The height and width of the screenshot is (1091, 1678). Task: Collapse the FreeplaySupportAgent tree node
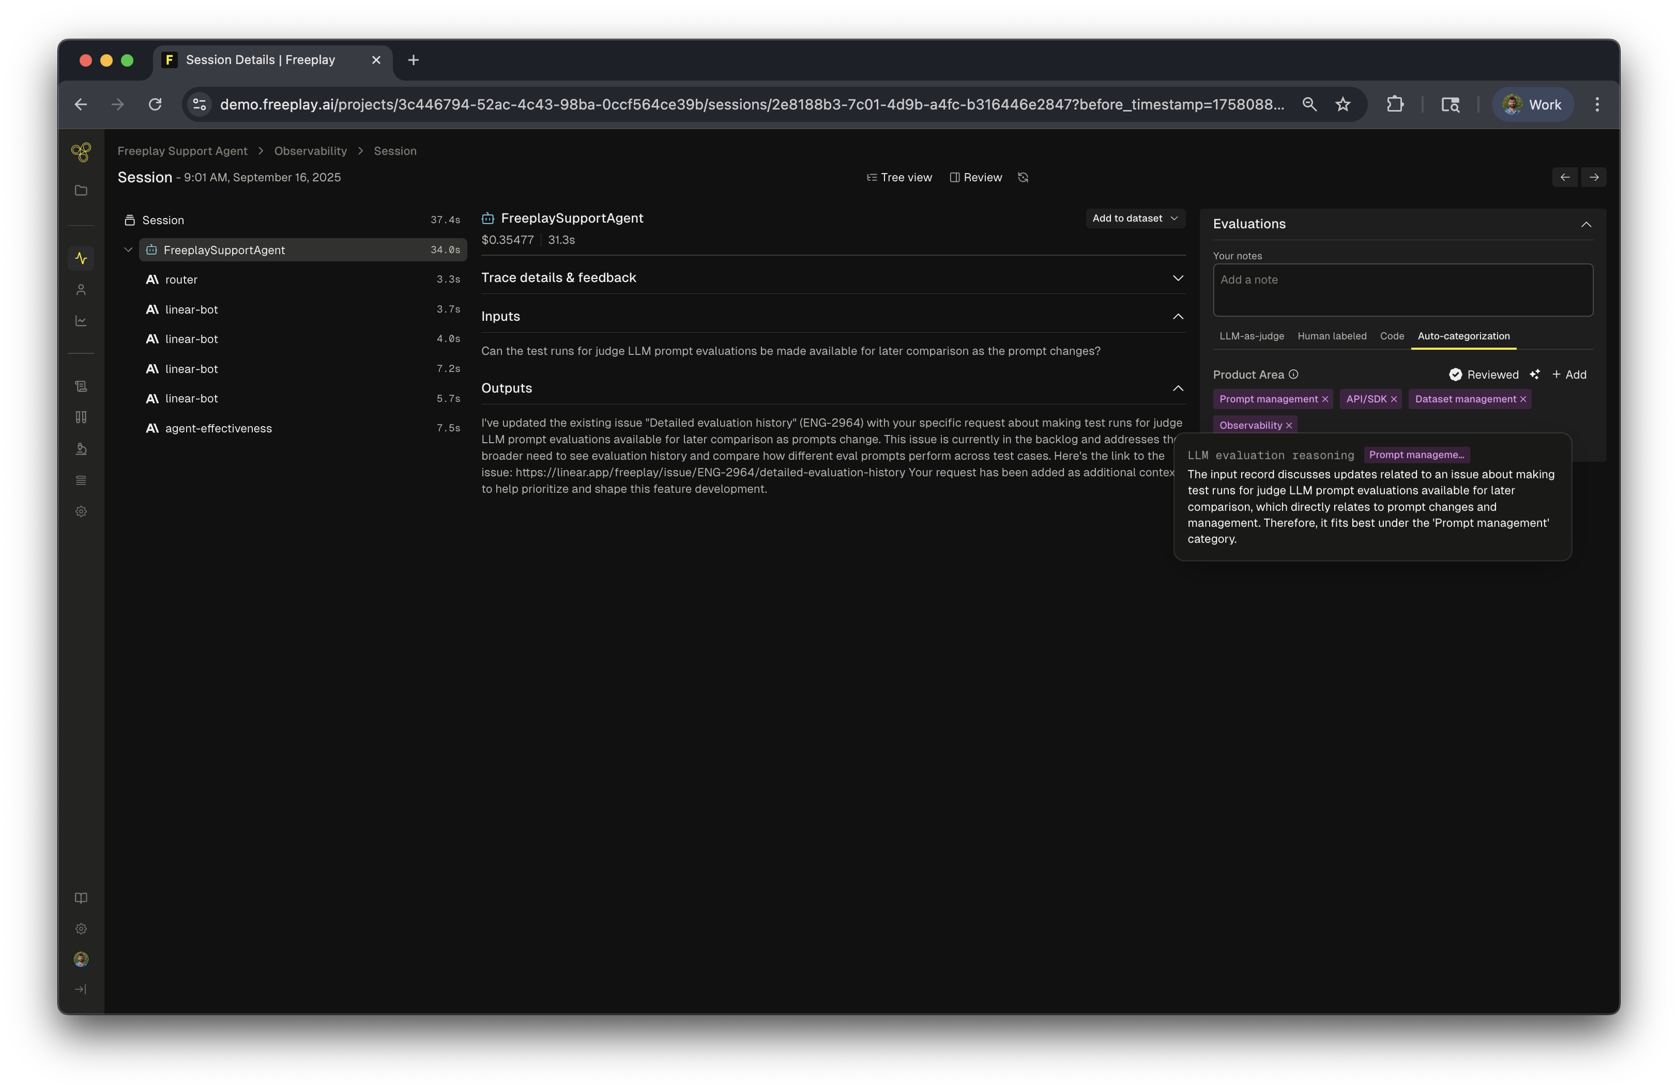click(x=128, y=250)
